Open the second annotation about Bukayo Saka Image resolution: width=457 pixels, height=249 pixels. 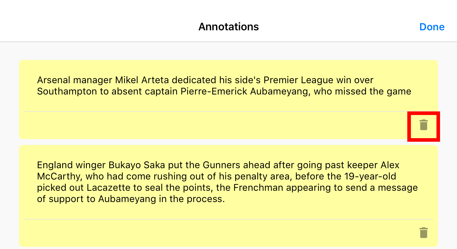tap(227, 182)
